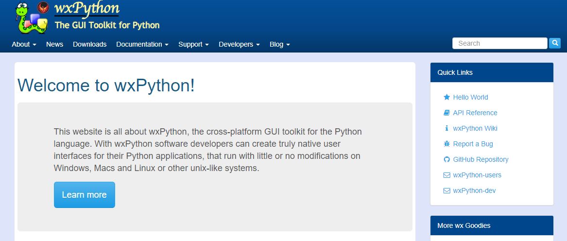Click the wxPython title text in header
Viewport: 567px width, 241px height.
pyautogui.click(x=86, y=8)
